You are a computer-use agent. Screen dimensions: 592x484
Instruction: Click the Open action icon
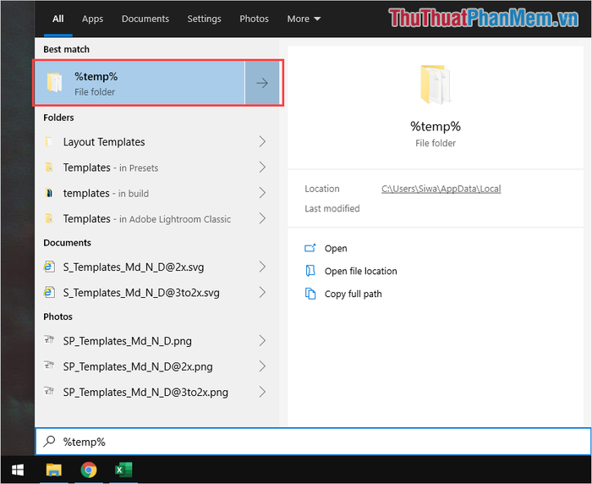pyautogui.click(x=310, y=248)
